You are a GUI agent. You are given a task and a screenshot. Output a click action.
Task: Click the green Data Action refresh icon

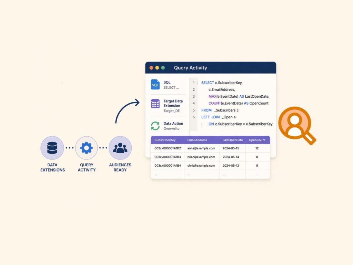[155, 125]
